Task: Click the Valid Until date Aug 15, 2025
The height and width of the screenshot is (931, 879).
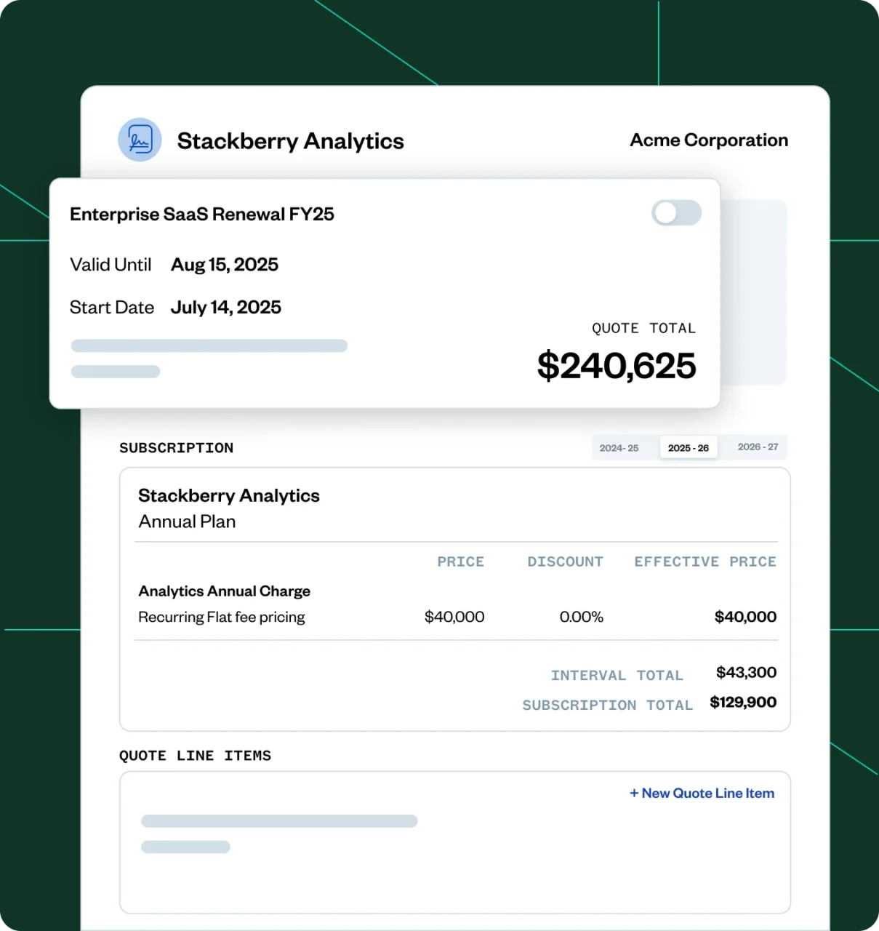Action: pos(224,265)
